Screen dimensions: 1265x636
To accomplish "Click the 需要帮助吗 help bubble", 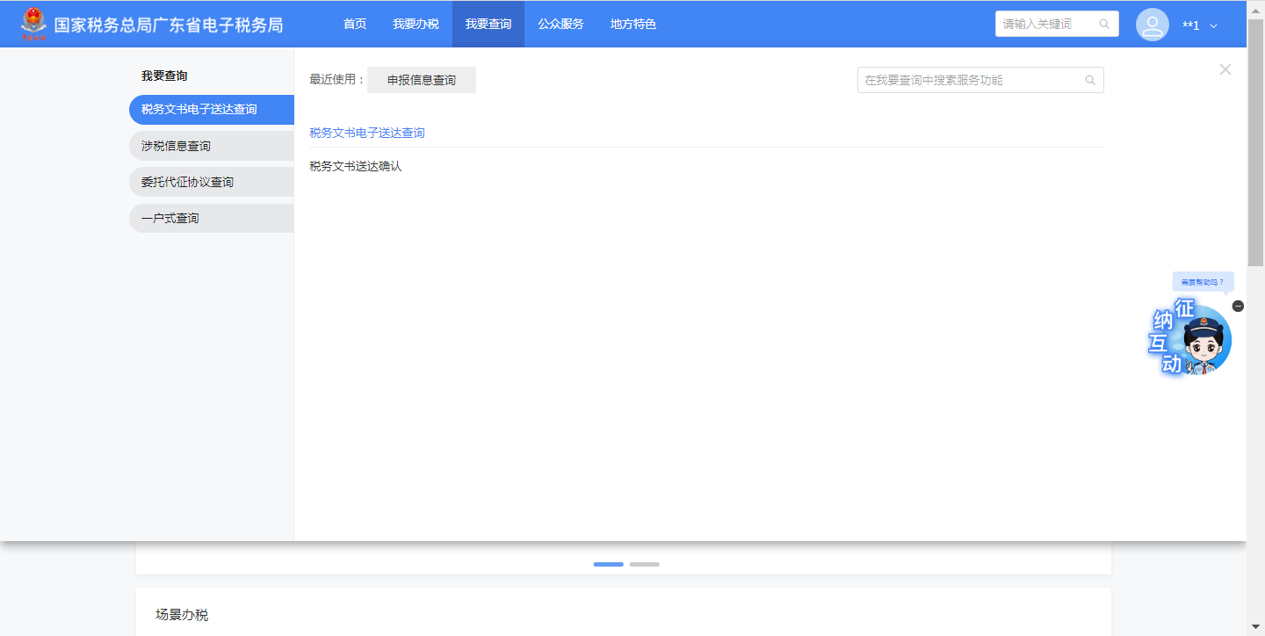I will 1203,282.
